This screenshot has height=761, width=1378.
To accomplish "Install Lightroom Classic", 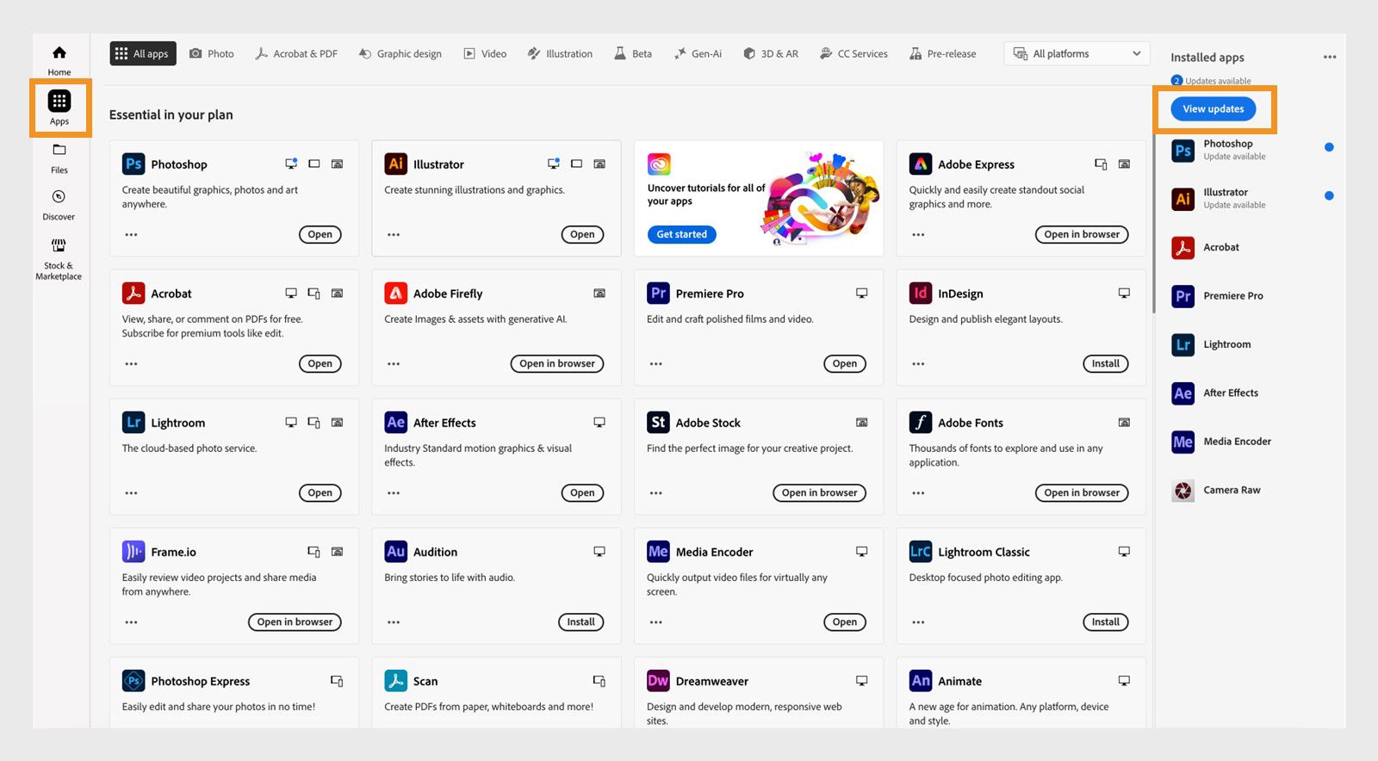I will pyautogui.click(x=1106, y=622).
